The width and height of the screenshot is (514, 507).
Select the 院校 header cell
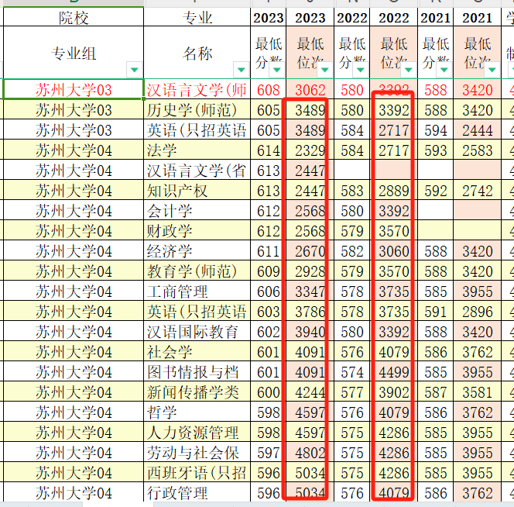(74, 17)
